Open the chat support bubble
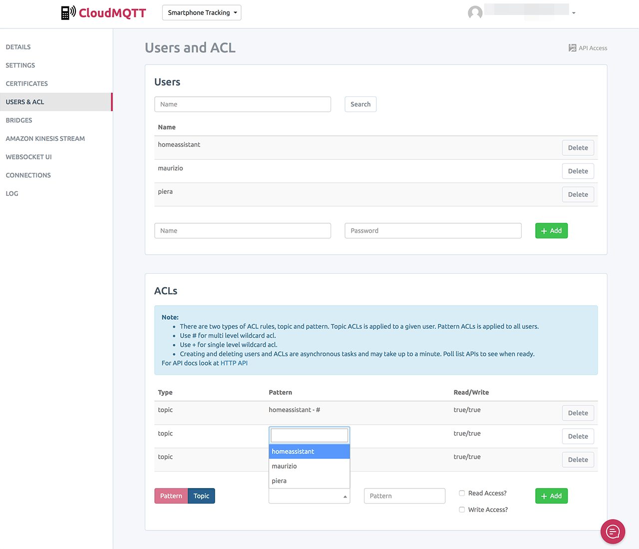 click(x=613, y=532)
